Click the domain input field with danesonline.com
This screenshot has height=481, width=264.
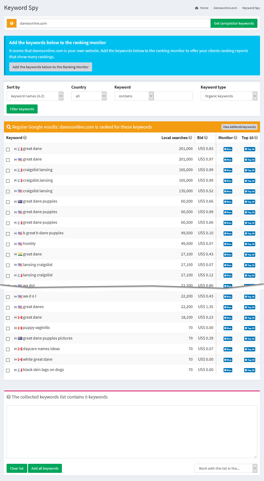tap(113, 23)
